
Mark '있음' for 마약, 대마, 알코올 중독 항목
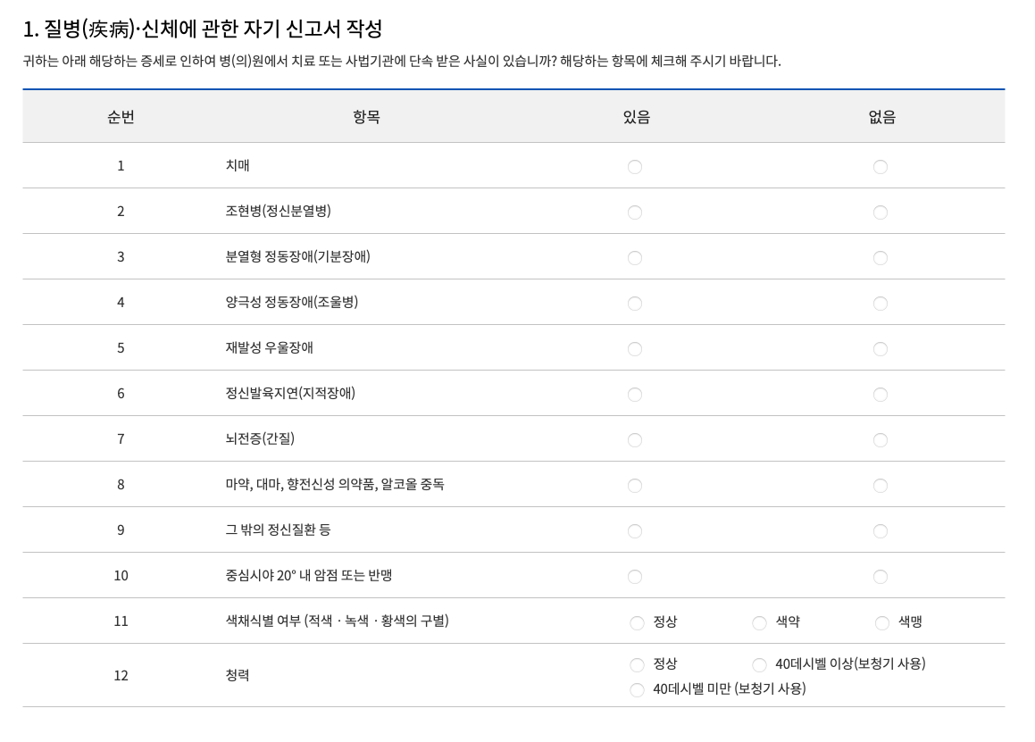[x=635, y=485]
